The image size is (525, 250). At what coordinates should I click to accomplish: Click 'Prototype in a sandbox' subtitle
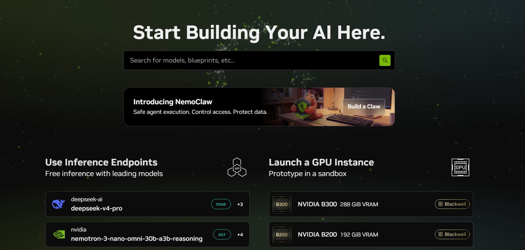coord(308,173)
